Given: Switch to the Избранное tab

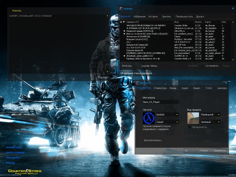Looking at the screenshot, I should (139, 16).
